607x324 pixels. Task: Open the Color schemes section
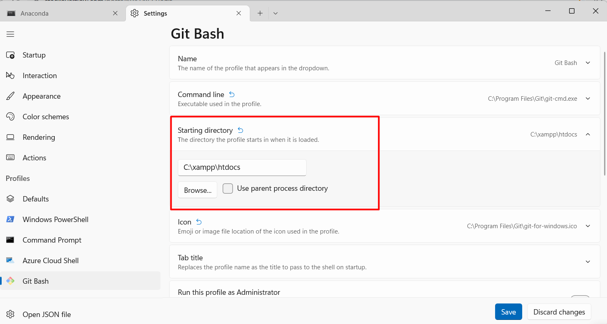tap(45, 116)
